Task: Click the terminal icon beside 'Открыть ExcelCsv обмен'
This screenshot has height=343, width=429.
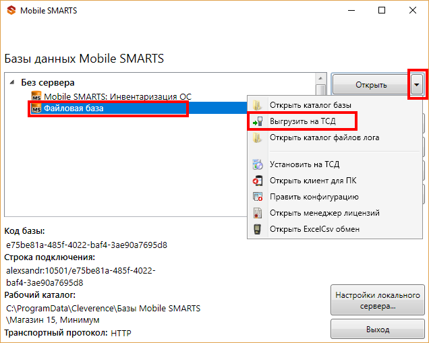Action: tap(257, 229)
